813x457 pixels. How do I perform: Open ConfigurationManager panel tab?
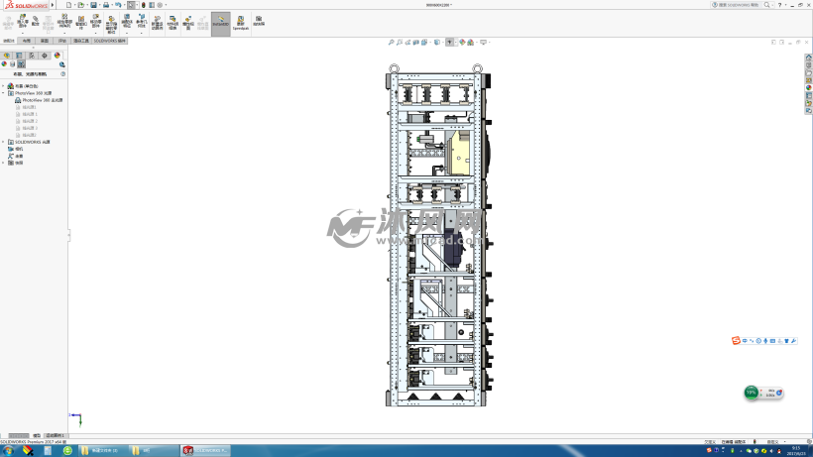point(32,56)
